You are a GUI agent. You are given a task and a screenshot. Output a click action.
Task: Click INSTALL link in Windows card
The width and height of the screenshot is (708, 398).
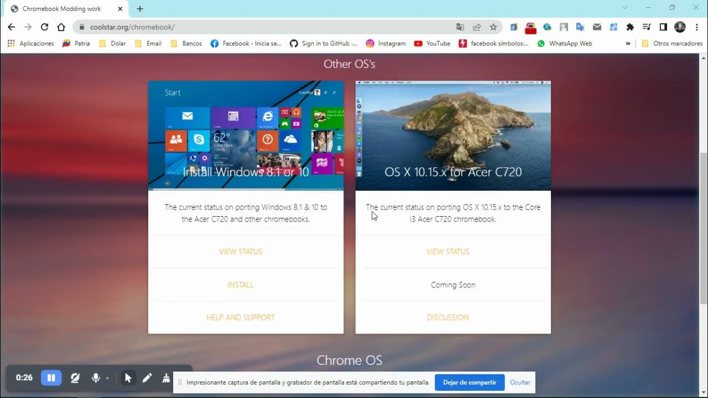241,285
